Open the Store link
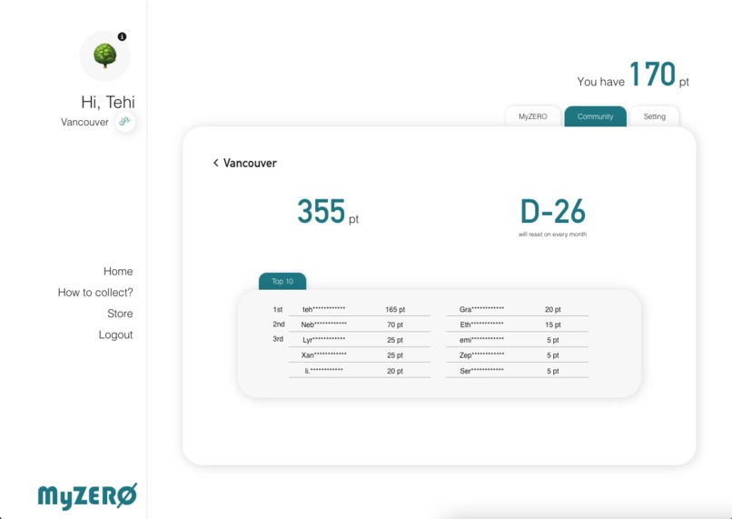 pos(120,314)
